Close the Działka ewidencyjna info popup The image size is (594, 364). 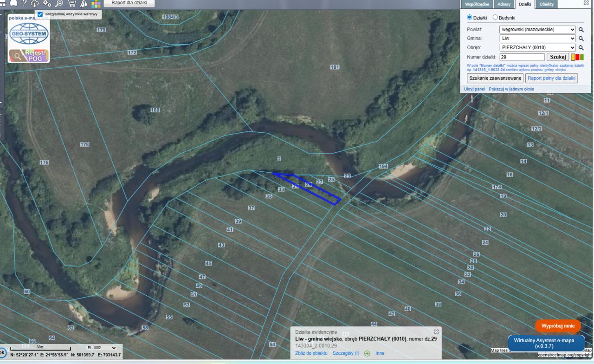pos(436,331)
